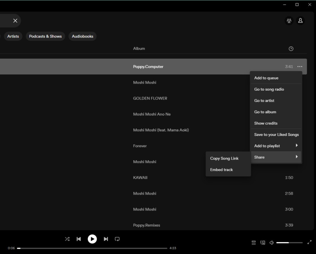Screen dimensions: 316x254
Task: Play the current track
Action: coord(92,239)
